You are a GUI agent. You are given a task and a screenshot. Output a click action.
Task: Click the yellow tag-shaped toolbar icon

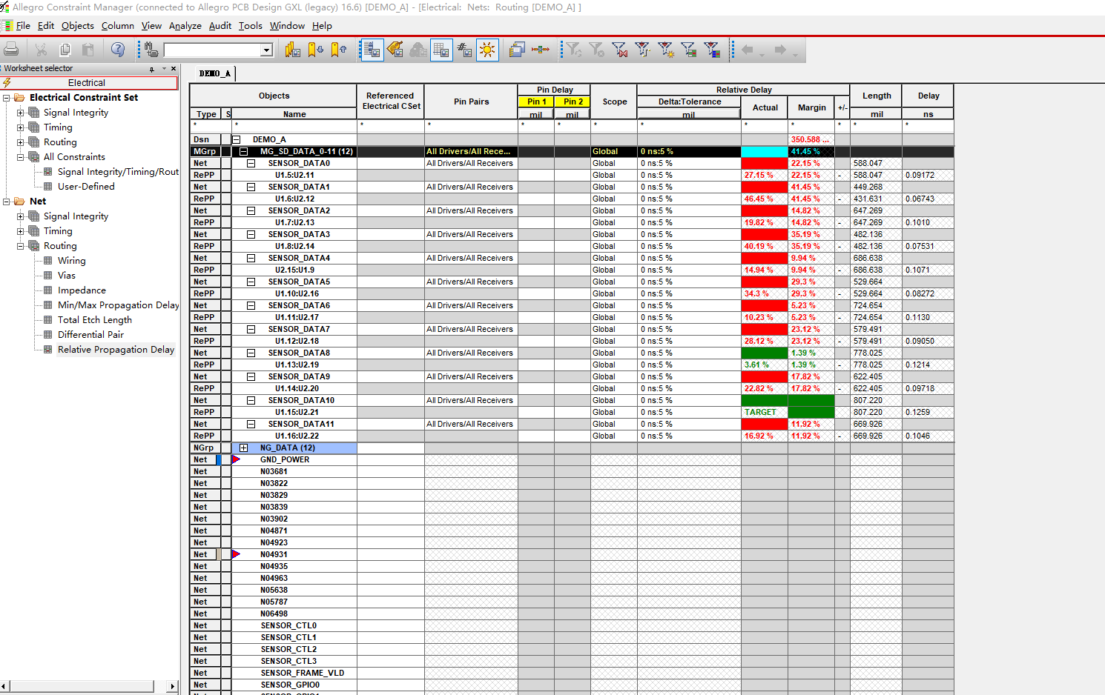click(395, 50)
